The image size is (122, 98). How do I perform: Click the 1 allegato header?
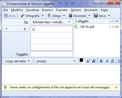click(x=82, y=21)
